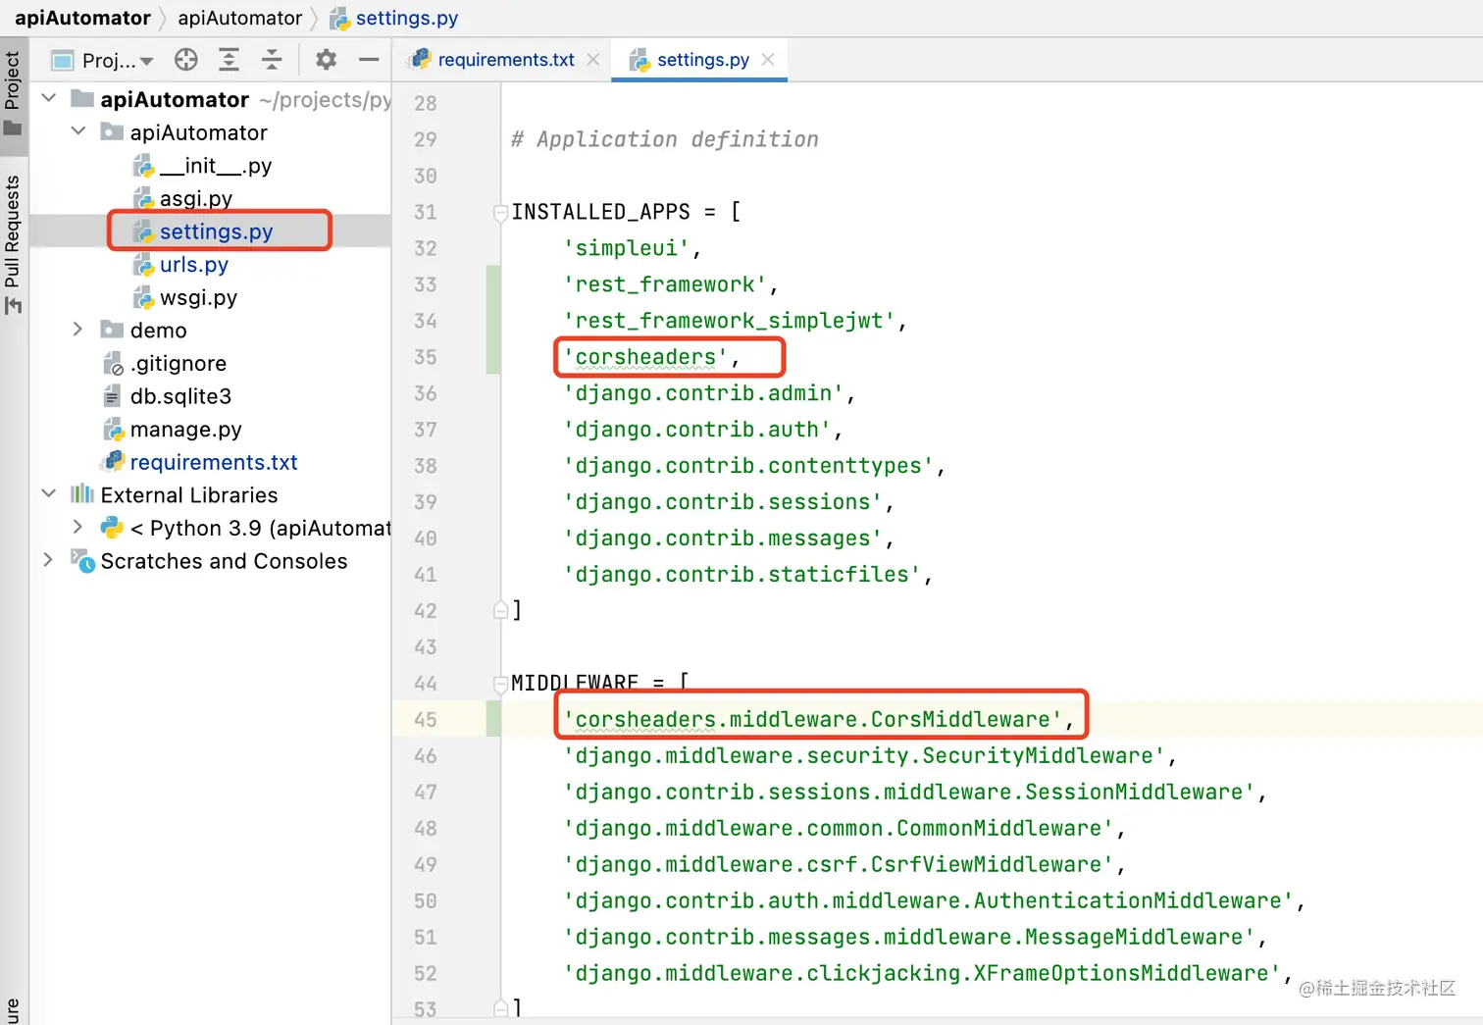The height and width of the screenshot is (1025, 1483).
Task: Click 'rest_framework' on line 33
Action: point(665,284)
